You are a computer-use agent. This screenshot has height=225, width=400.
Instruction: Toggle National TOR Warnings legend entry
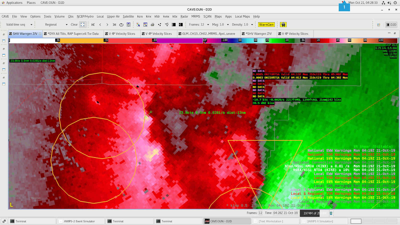pos(351,154)
